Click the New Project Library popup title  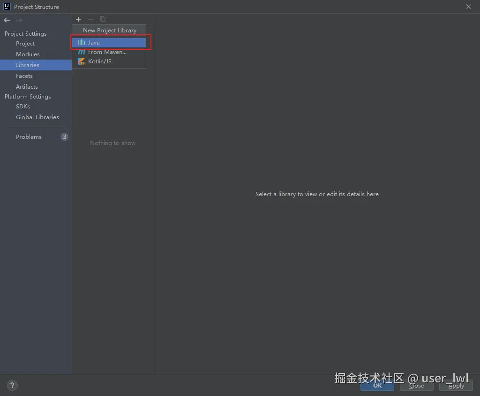tap(110, 30)
